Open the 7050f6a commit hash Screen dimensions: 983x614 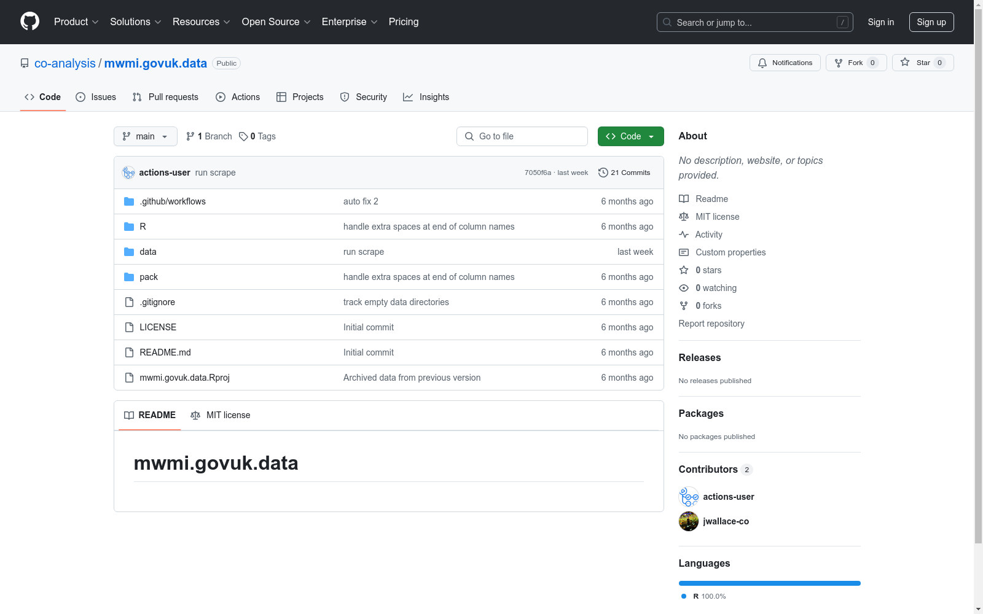(x=538, y=173)
